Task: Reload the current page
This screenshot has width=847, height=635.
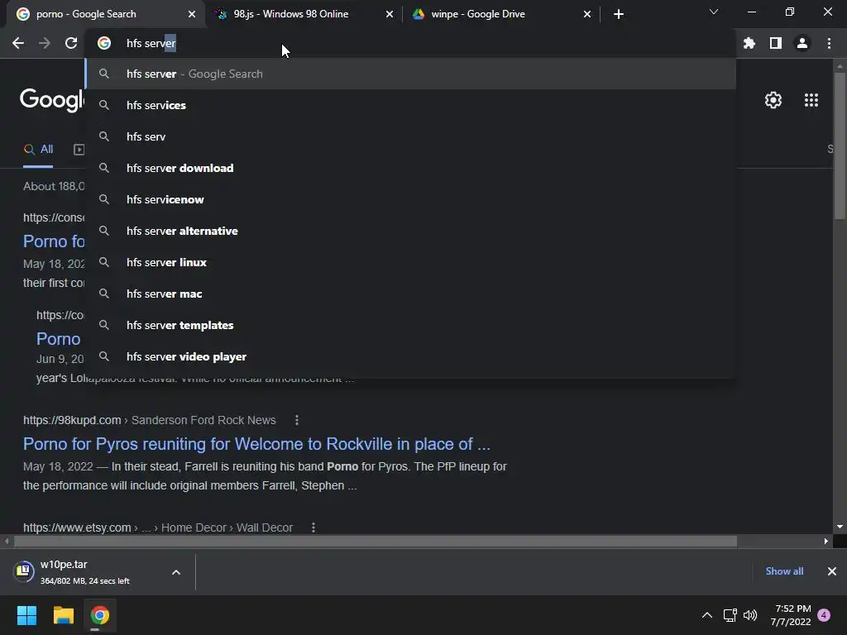Action: point(71,43)
